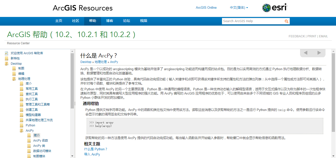Click the folder icon next to ArcPy 函数
The width and height of the screenshot is (336, 158).
click(x=29, y=141)
